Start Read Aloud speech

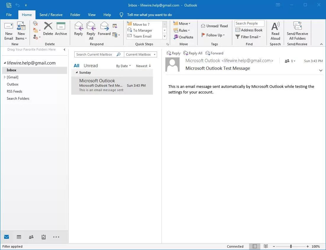click(275, 31)
